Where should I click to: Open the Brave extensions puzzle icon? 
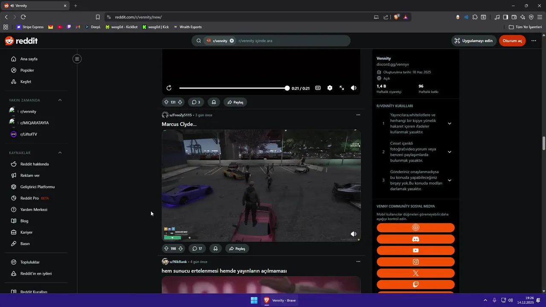coord(475,17)
